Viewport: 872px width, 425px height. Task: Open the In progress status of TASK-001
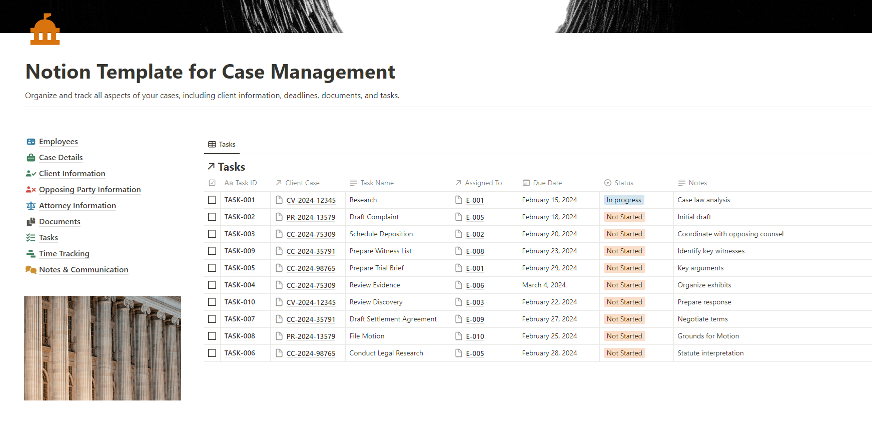coord(624,200)
